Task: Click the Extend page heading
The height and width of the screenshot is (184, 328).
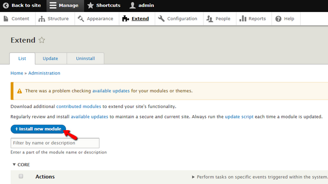Action: 23,40
